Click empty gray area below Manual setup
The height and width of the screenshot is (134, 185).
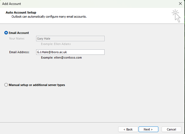[x=92, y=104]
